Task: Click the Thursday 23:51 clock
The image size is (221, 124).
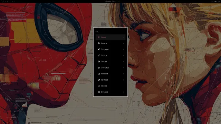Action: coord(110,1)
